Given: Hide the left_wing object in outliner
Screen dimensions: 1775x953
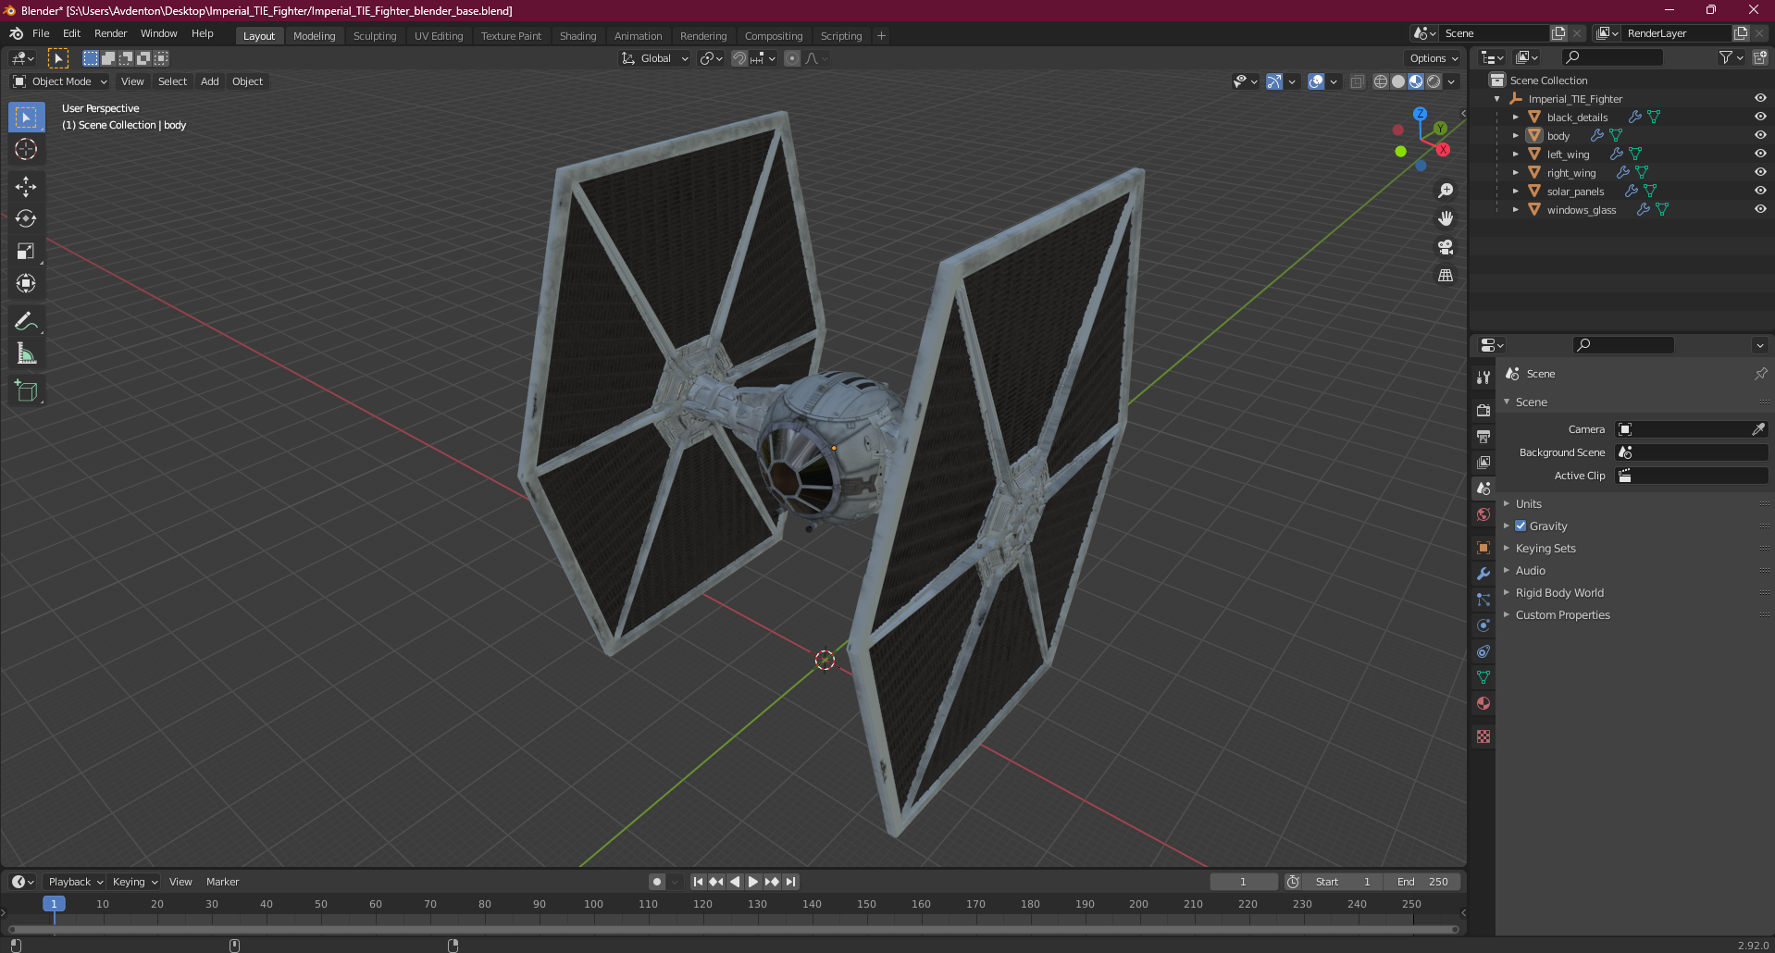Looking at the screenshot, I should (x=1759, y=154).
